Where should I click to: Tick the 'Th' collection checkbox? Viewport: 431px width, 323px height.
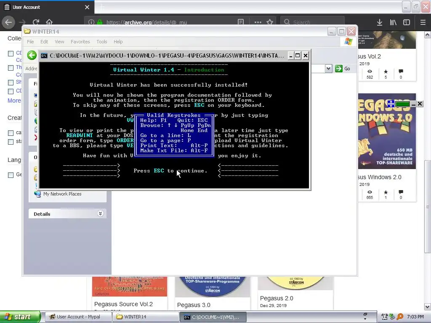click(x=11, y=68)
